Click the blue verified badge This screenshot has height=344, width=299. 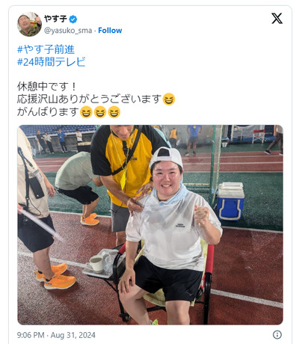click(73, 19)
